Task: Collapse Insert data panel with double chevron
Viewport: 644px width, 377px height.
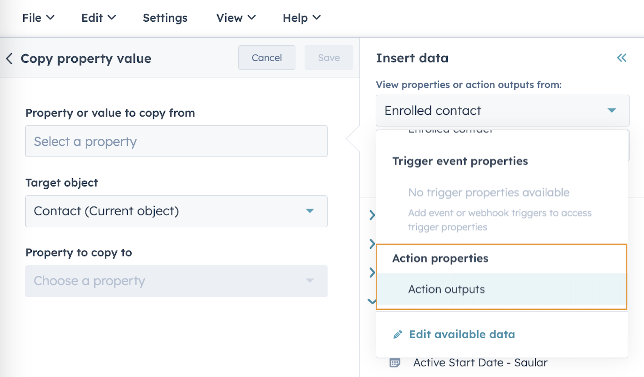Action: point(622,58)
